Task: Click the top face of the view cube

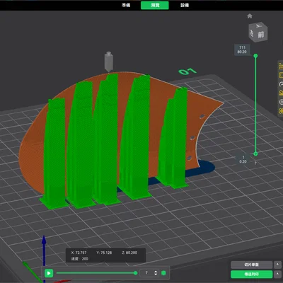Action: pos(259,25)
